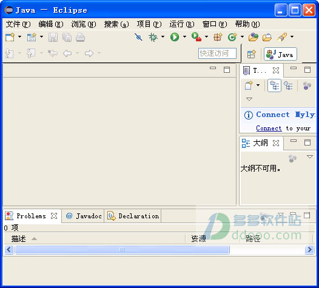319x288 pixels.
Task: Open the 帮助(H) menu
Action: 247,24
